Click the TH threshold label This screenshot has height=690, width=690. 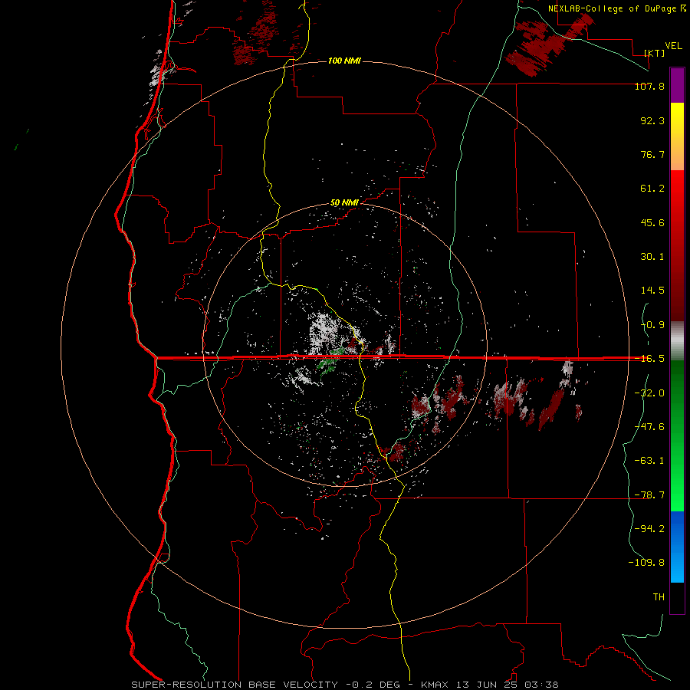click(x=659, y=597)
